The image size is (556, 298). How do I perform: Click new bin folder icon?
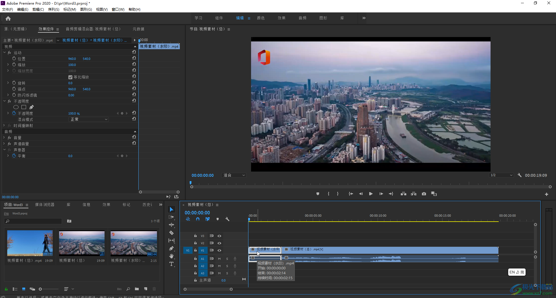point(137,289)
